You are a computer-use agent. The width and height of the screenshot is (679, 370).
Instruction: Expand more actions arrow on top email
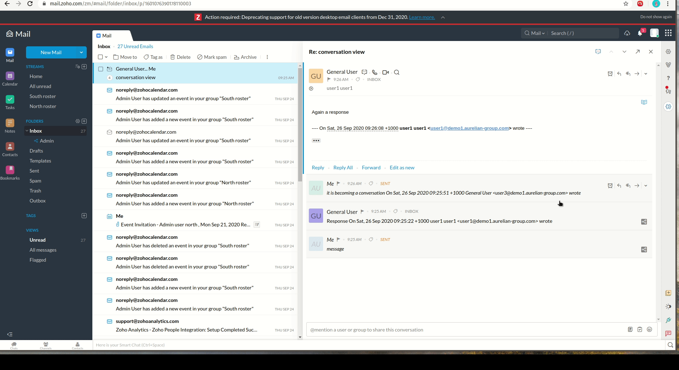(646, 74)
